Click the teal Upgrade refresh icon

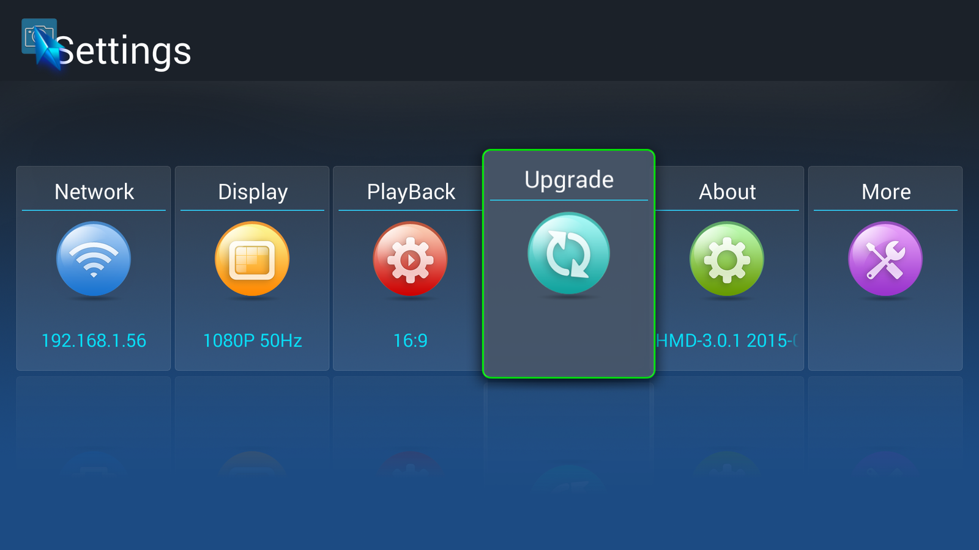tap(568, 253)
